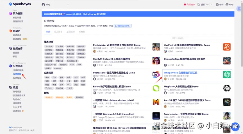Click the MegActor tutorial thumbnail
The width and height of the screenshot is (243, 134).
coord(227,88)
